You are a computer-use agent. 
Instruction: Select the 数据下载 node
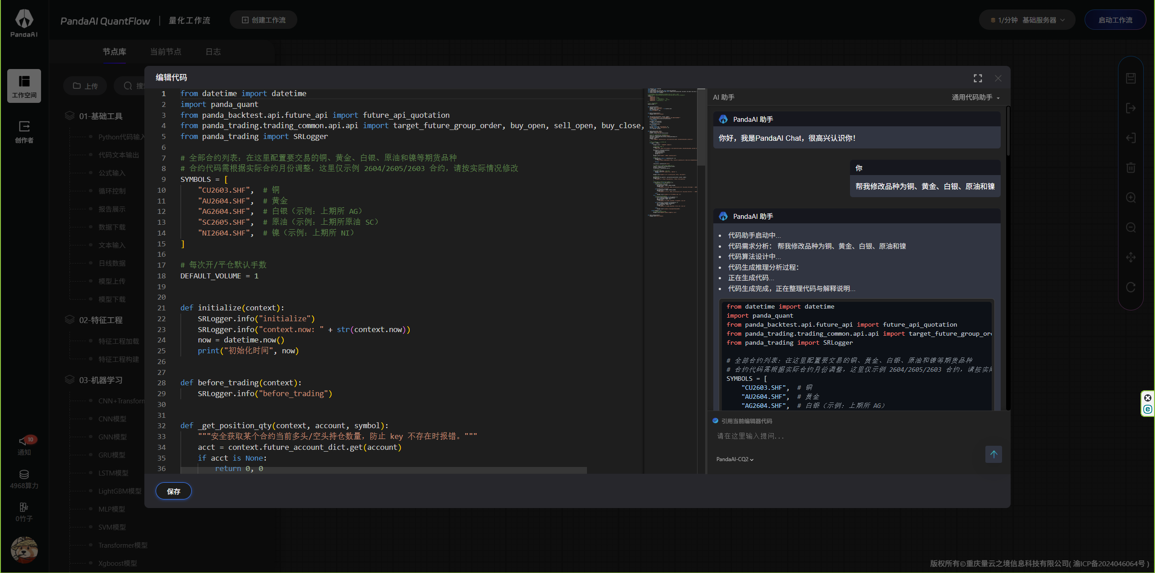(x=112, y=227)
